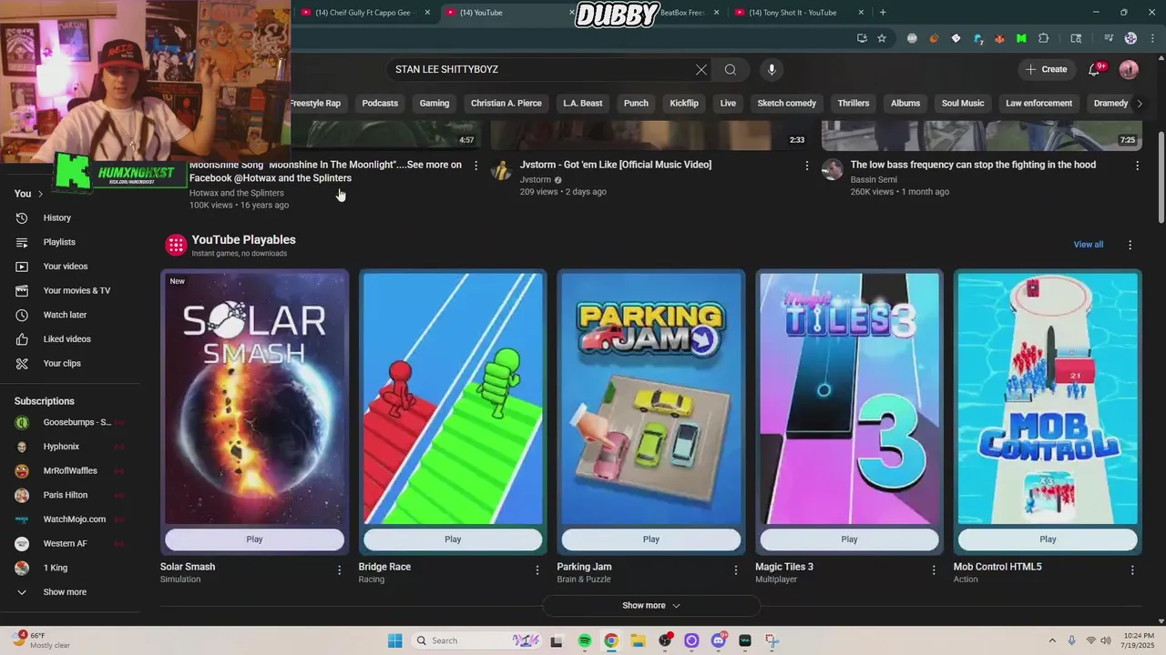This screenshot has height=655, width=1166.
Task: Open options for Jvstorm video
Action: click(x=806, y=166)
